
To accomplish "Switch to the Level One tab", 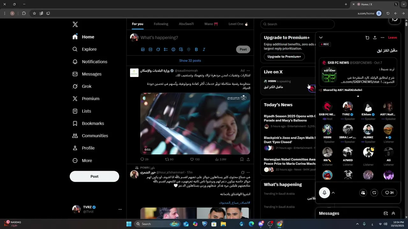I will 238,24.
